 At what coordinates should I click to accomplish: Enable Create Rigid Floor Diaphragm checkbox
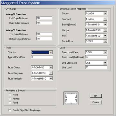(x=10, y=110)
